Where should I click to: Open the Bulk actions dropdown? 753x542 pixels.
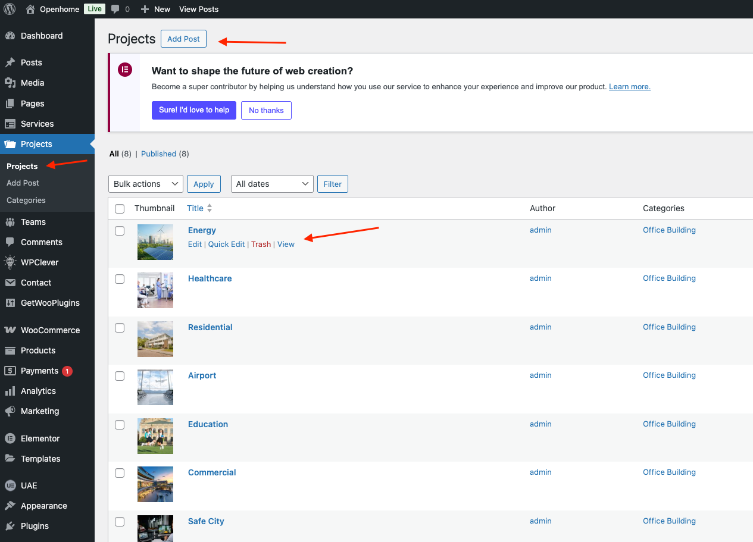(145, 184)
